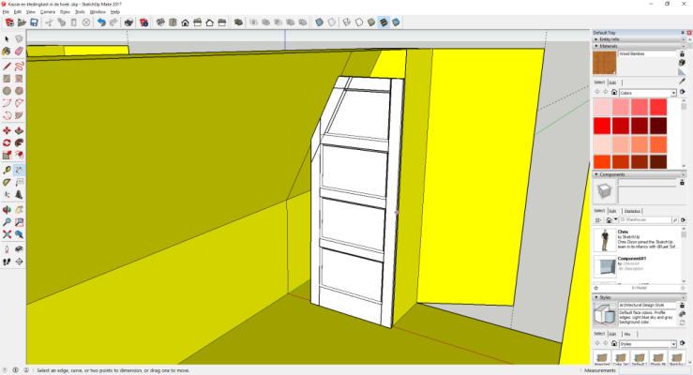Activate the Offset tool
Viewport: 693px width, 375px height.
coord(19,155)
